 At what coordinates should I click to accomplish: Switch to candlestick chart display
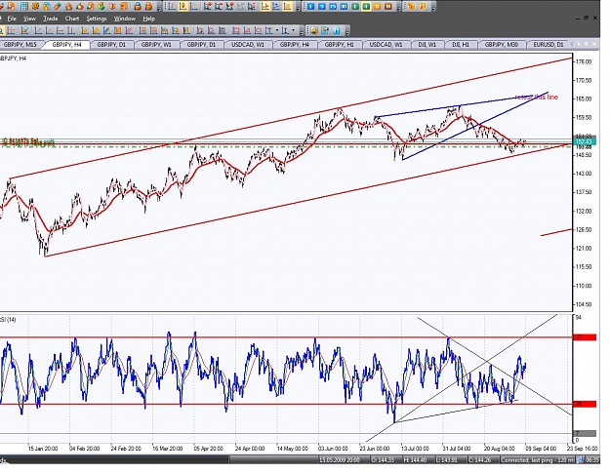(x=183, y=6)
